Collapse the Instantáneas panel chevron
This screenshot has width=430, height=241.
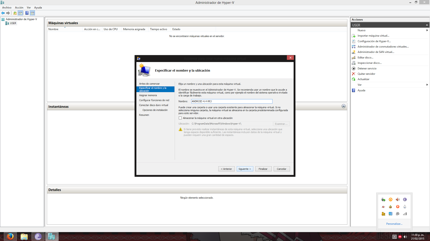click(x=343, y=106)
